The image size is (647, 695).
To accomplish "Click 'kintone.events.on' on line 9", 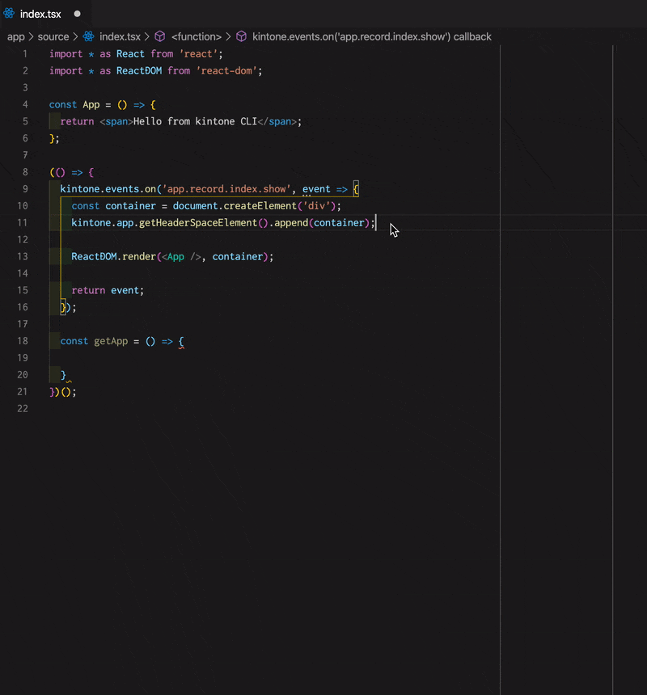I will click(x=109, y=188).
